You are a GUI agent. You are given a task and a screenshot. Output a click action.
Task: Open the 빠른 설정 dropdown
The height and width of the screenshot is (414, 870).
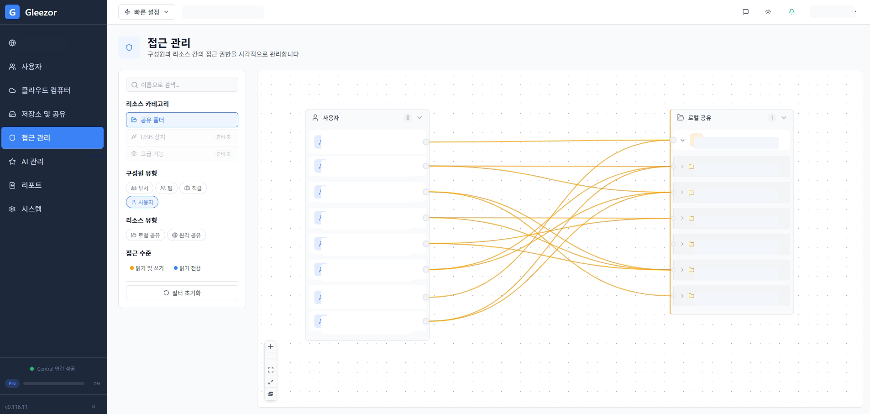pyautogui.click(x=147, y=12)
